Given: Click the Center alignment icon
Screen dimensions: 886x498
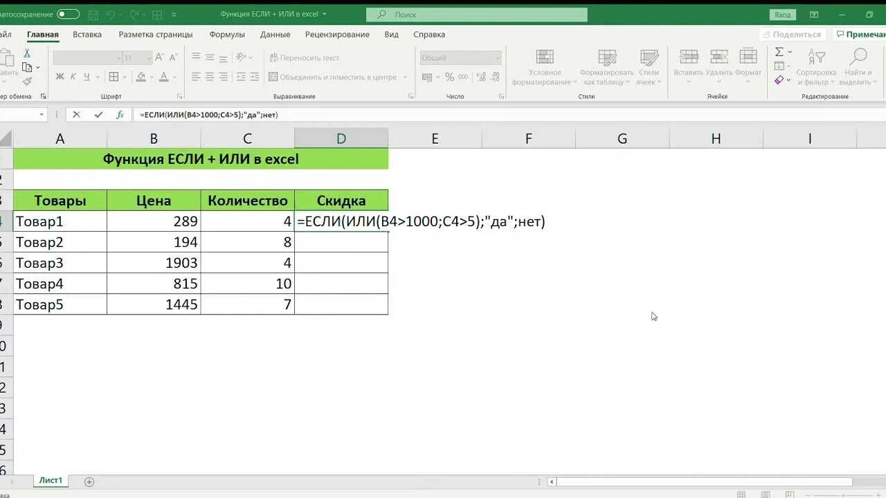Looking at the screenshot, I should click(x=210, y=77).
